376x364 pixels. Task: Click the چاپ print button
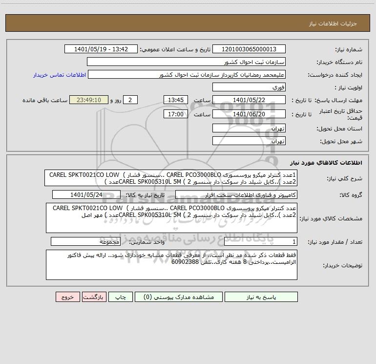pyautogui.click(x=121, y=297)
